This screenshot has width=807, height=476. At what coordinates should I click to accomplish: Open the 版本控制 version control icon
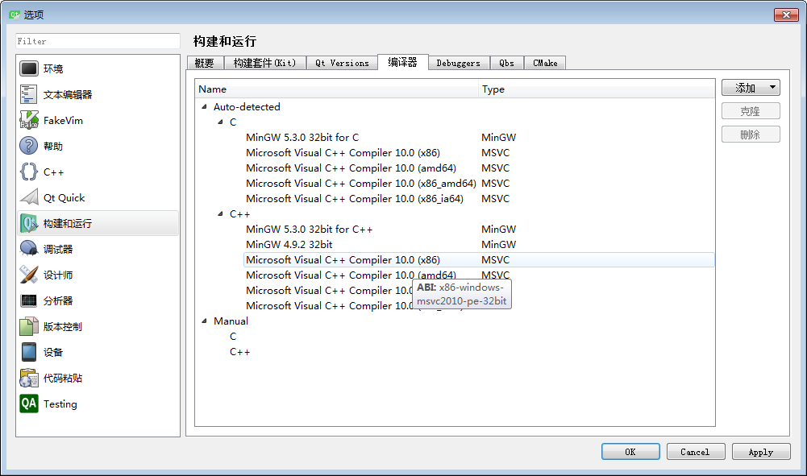[x=29, y=326]
